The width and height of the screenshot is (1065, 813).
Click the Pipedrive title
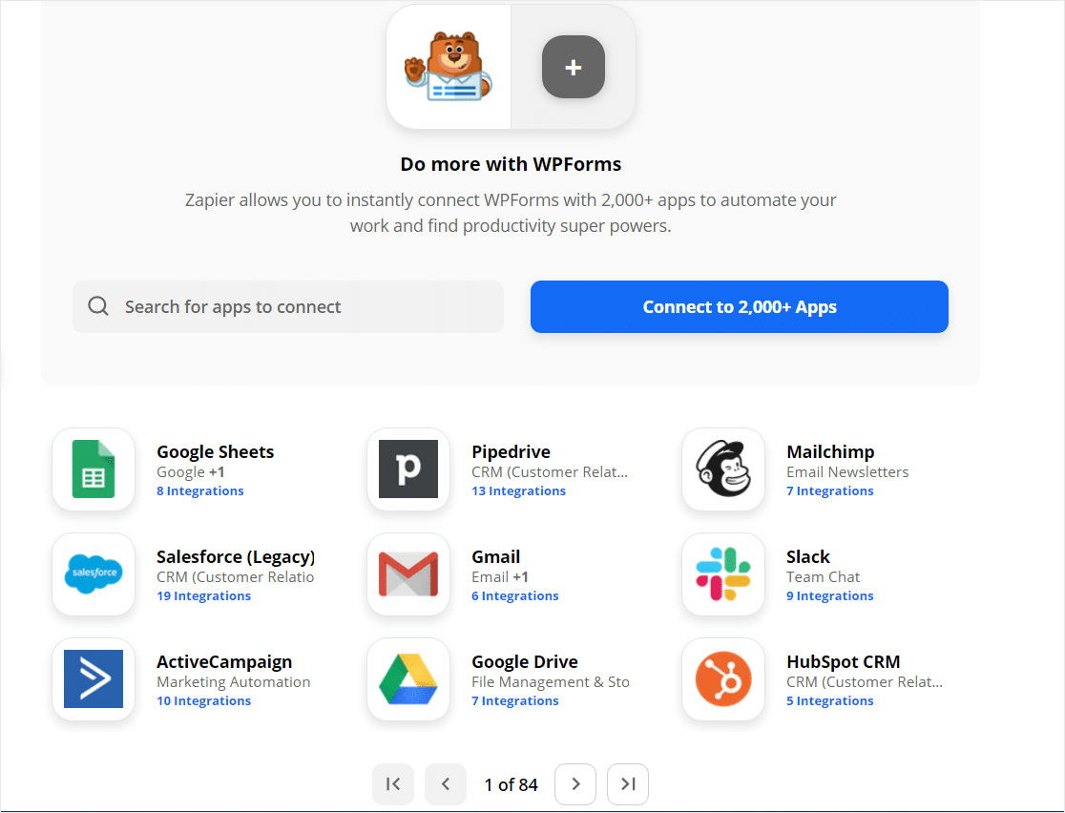pyautogui.click(x=511, y=452)
